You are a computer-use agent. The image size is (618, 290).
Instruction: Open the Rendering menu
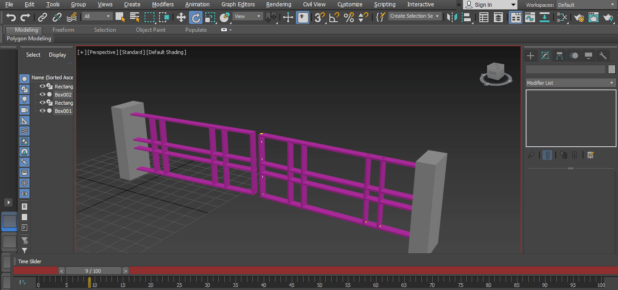279,5
